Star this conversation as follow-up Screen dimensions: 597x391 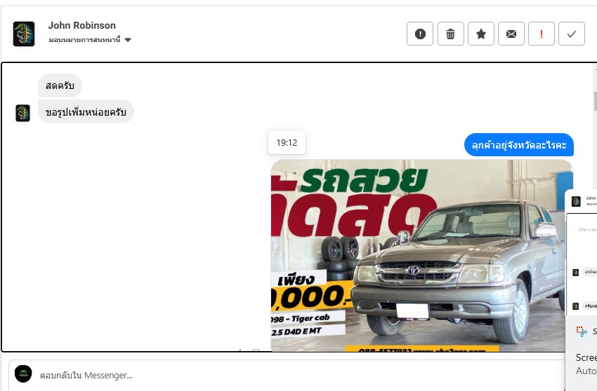(x=481, y=34)
